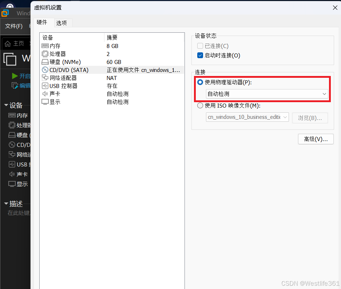Click the 浏览(B)... button
Viewport: 341px width, 289px height.
310,118
